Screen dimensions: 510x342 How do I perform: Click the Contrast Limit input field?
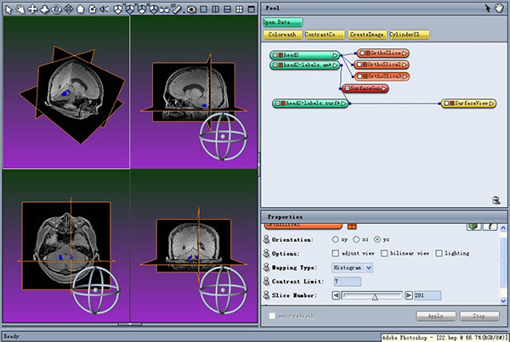pyautogui.click(x=348, y=282)
